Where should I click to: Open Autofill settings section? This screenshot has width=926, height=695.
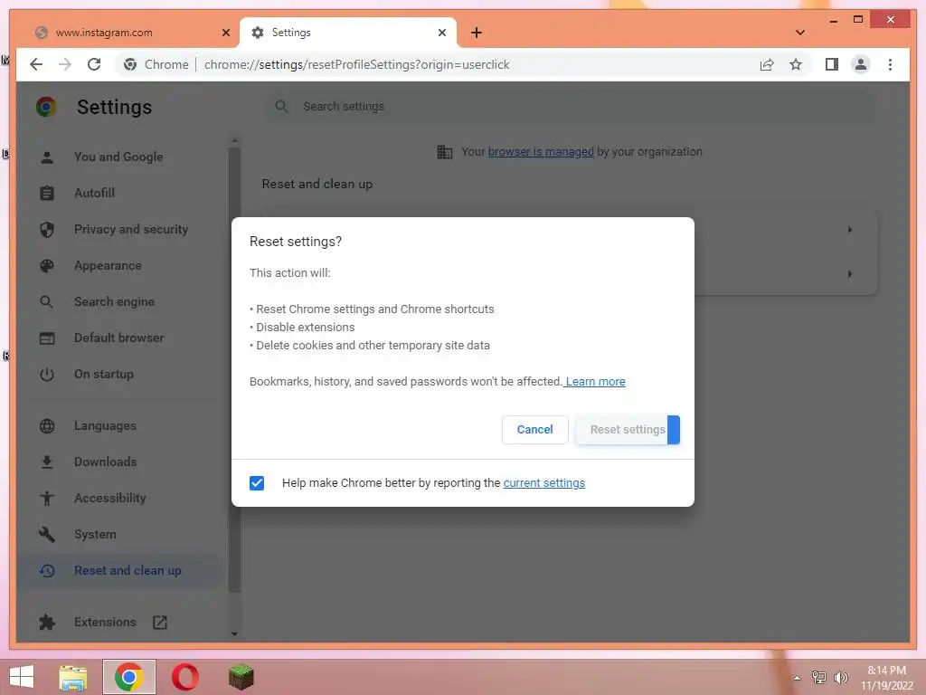coord(94,193)
